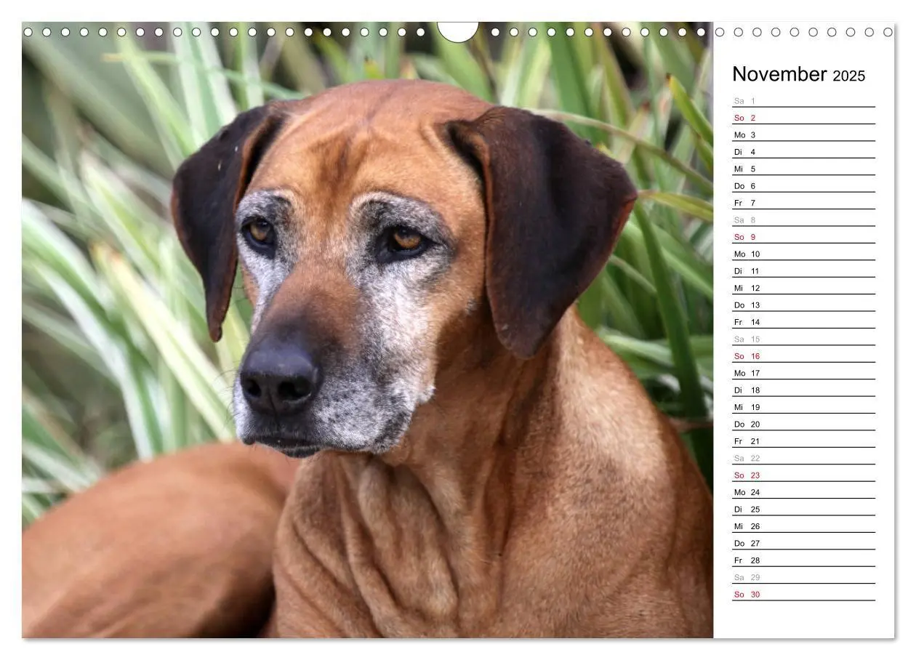Select the Fr 14 date row
The image size is (916, 660).
click(803, 322)
